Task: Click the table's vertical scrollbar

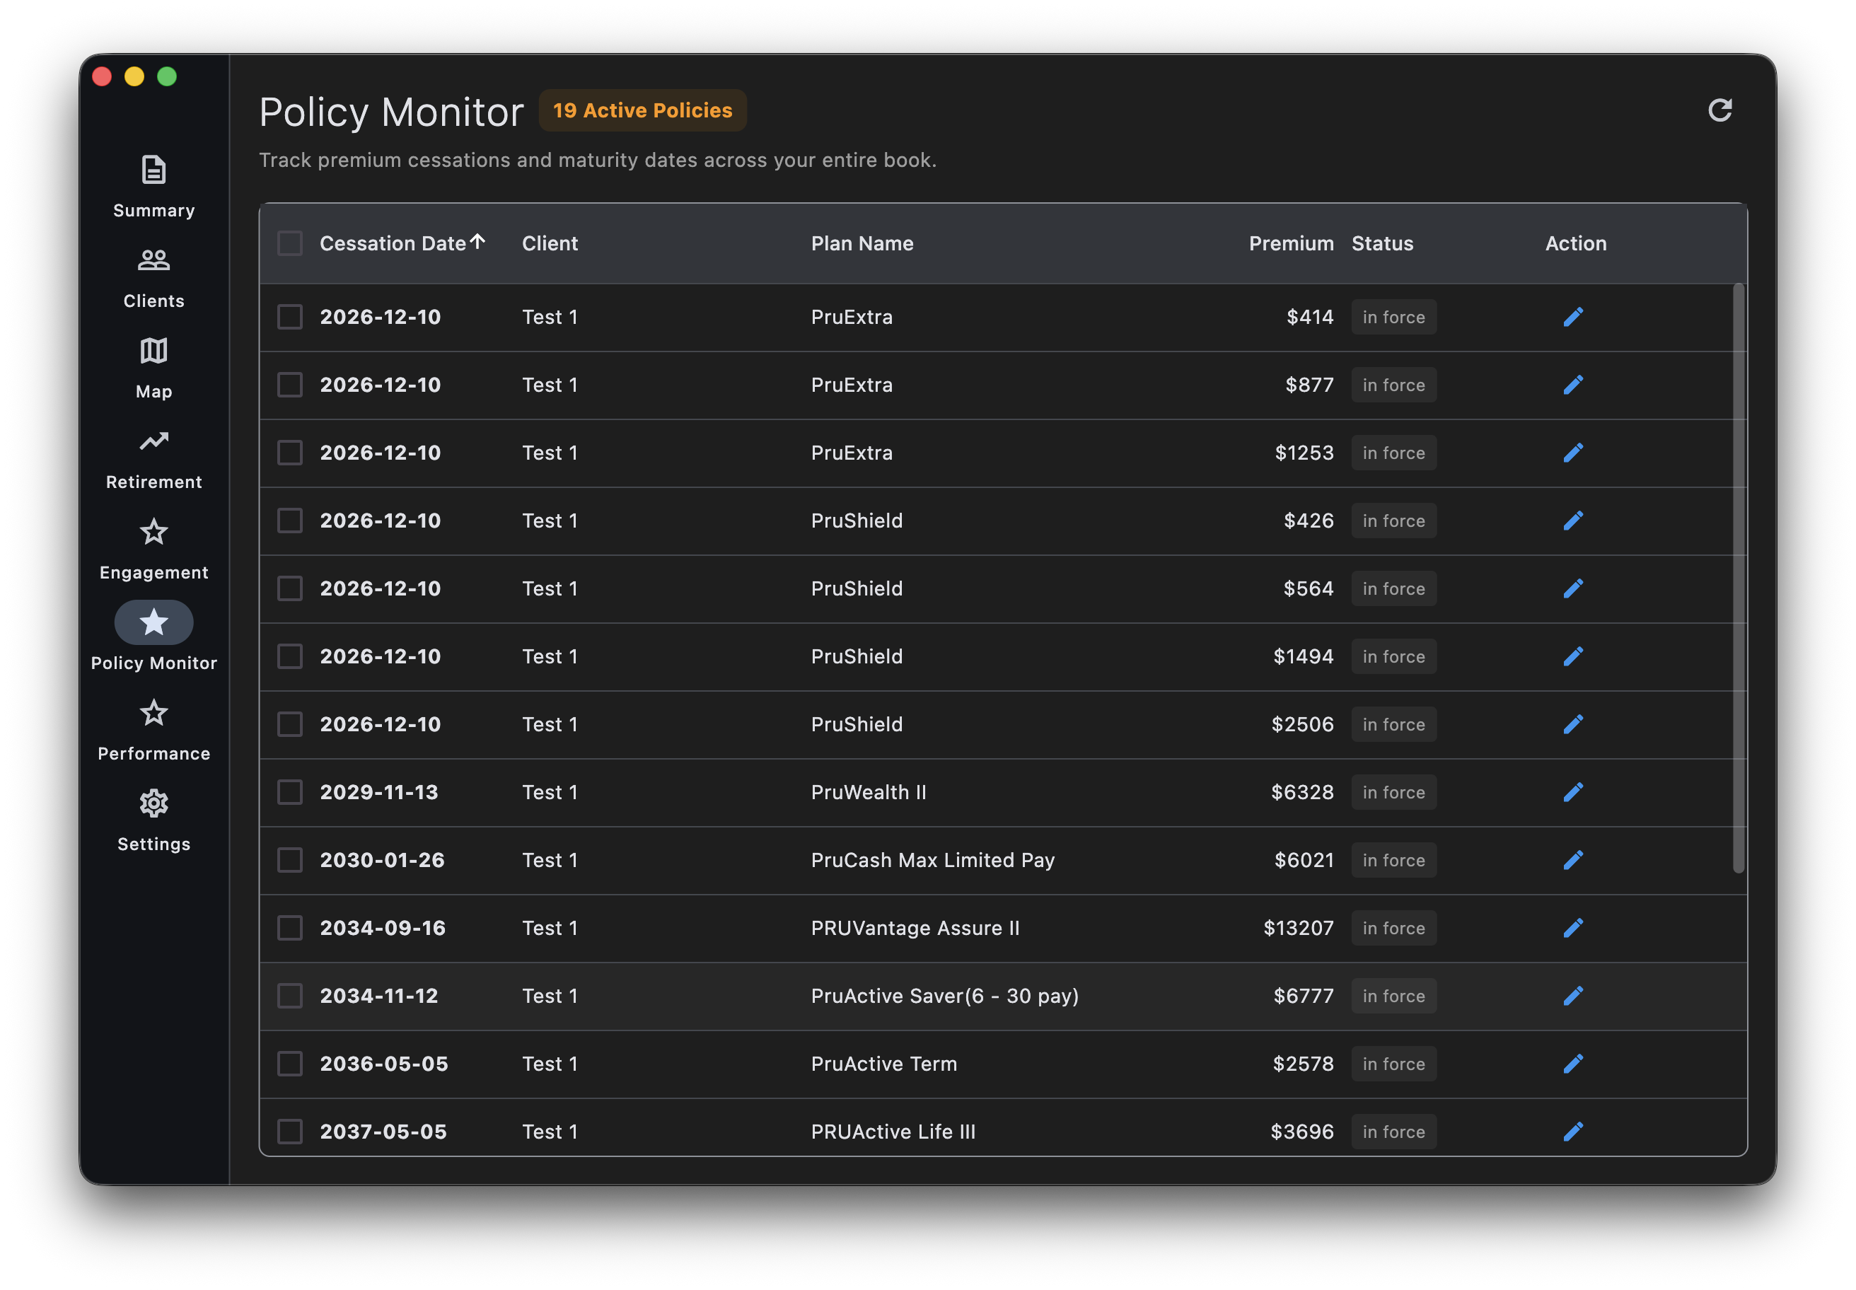Action: pyautogui.click(x=1738, y=578)
